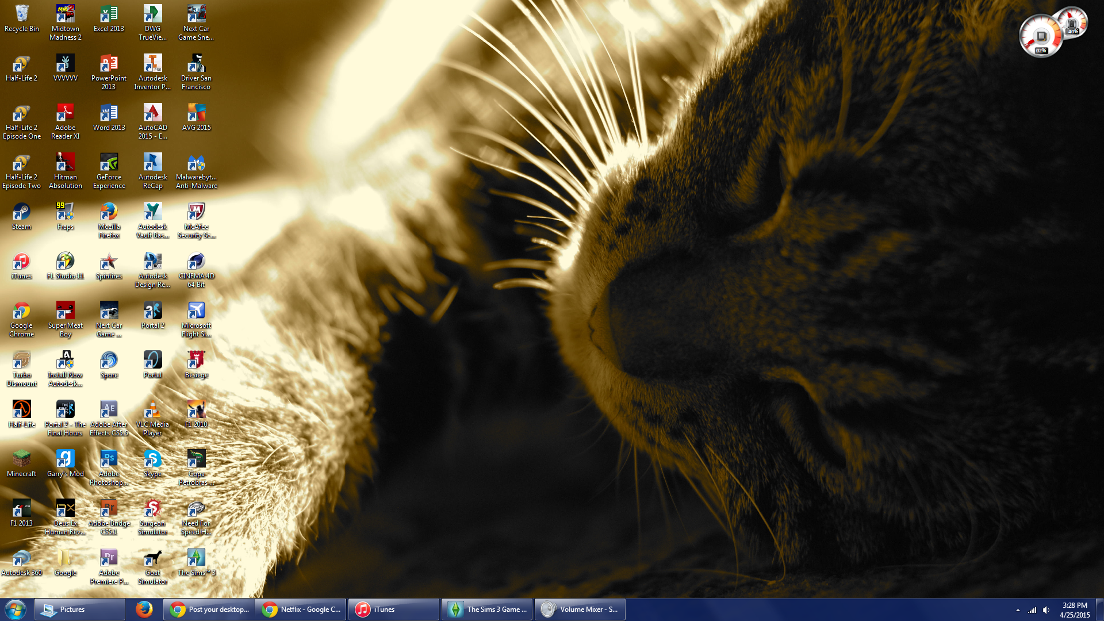The height and width of the screenshot is (621, 1104).
Task: Select Adobe Bridge CS5.1 icon
Action: point(109,517)
